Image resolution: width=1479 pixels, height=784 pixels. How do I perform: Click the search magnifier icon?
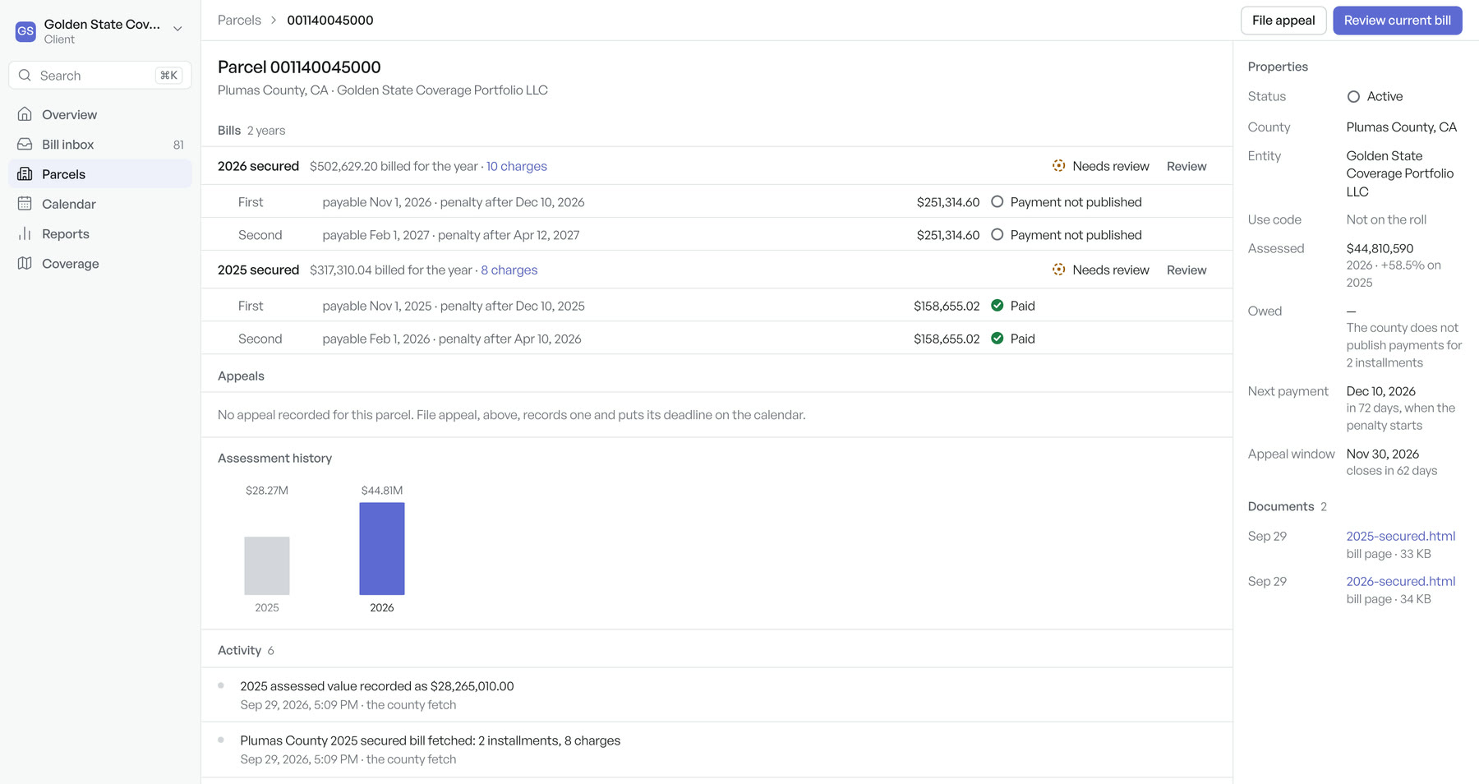25,75
